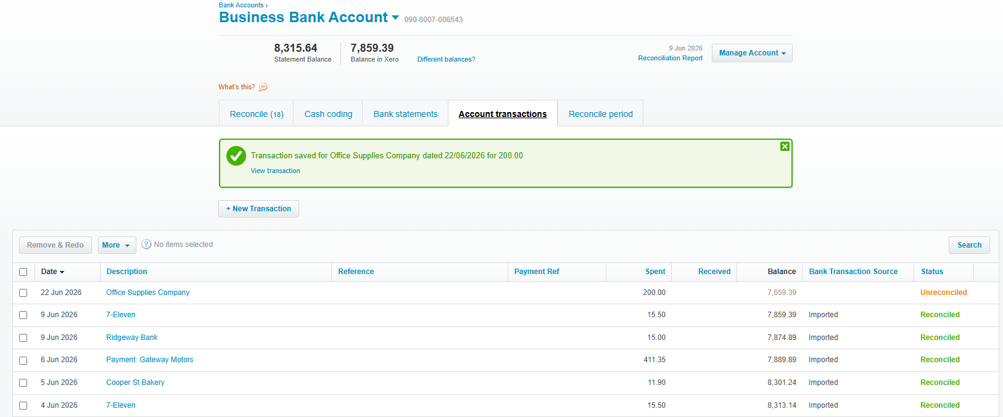Open the Reconciliation Report link
1003x417 pixels.
[x=670, y=59]
